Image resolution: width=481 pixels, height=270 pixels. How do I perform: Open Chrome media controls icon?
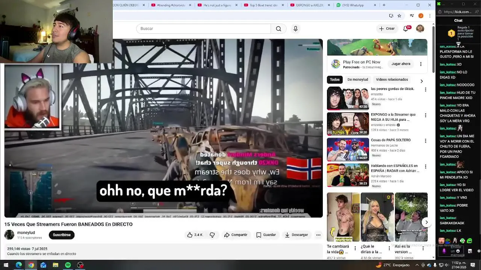(412, 16)
